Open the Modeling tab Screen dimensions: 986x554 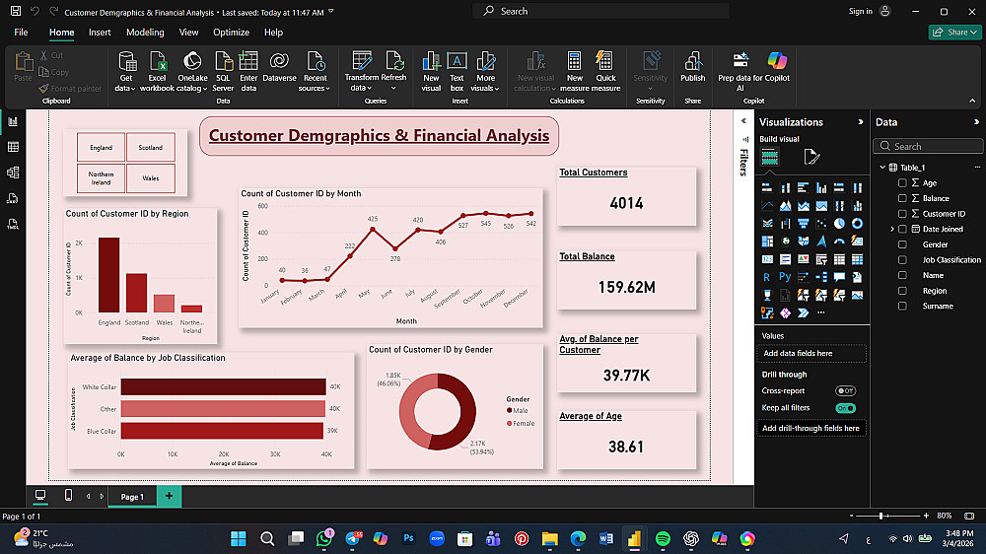pyautogui.click(x=145, y=33)
